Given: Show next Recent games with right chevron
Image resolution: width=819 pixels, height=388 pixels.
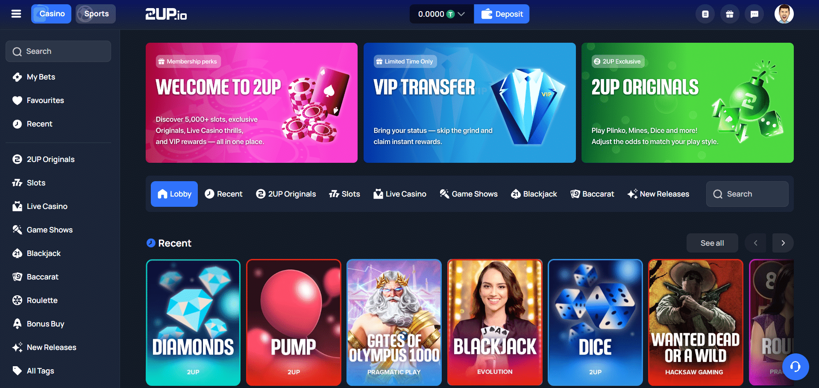Looking at the screenshot, I should click(783, 243).
